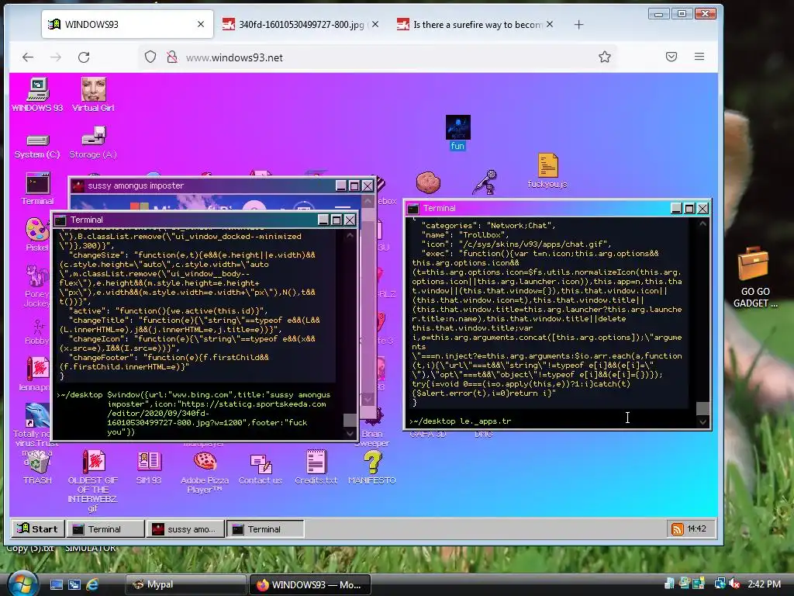794x596 pixels.
Task: Select first Terminal taskbar button
Action: (x=106, y=529)
